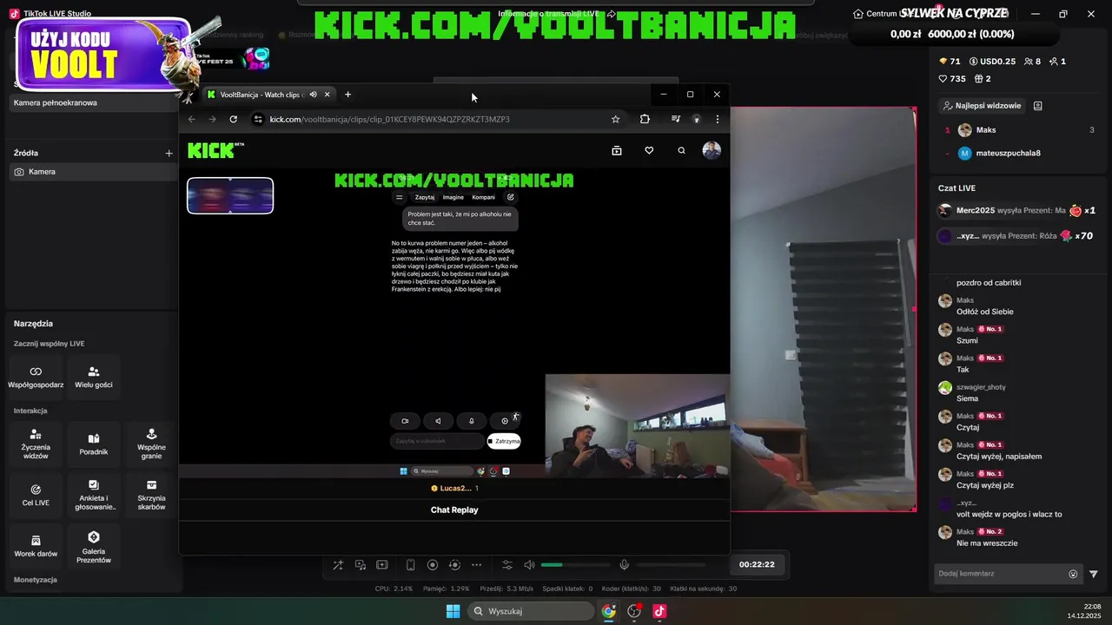Select the Kamera source

pos(90,172)
